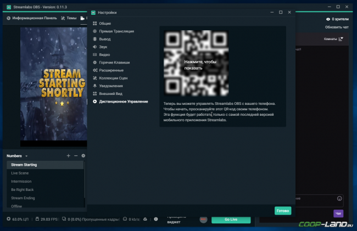Remove the scene with the minus icon
This screenshot has width=357, height=231.
(76, 155)
